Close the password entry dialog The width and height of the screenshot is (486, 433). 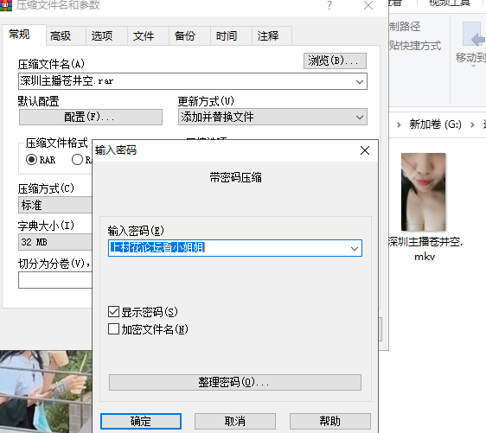[x=365, y=150]
